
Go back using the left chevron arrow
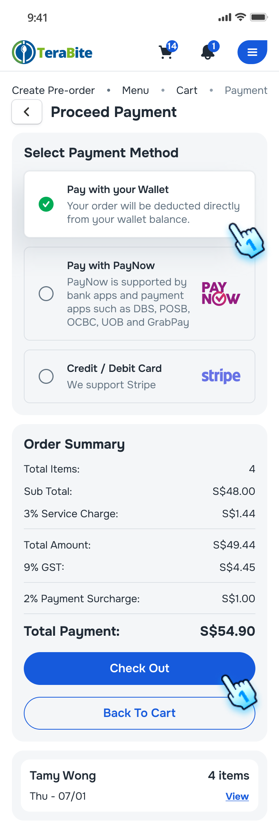(x=26, y=111)
